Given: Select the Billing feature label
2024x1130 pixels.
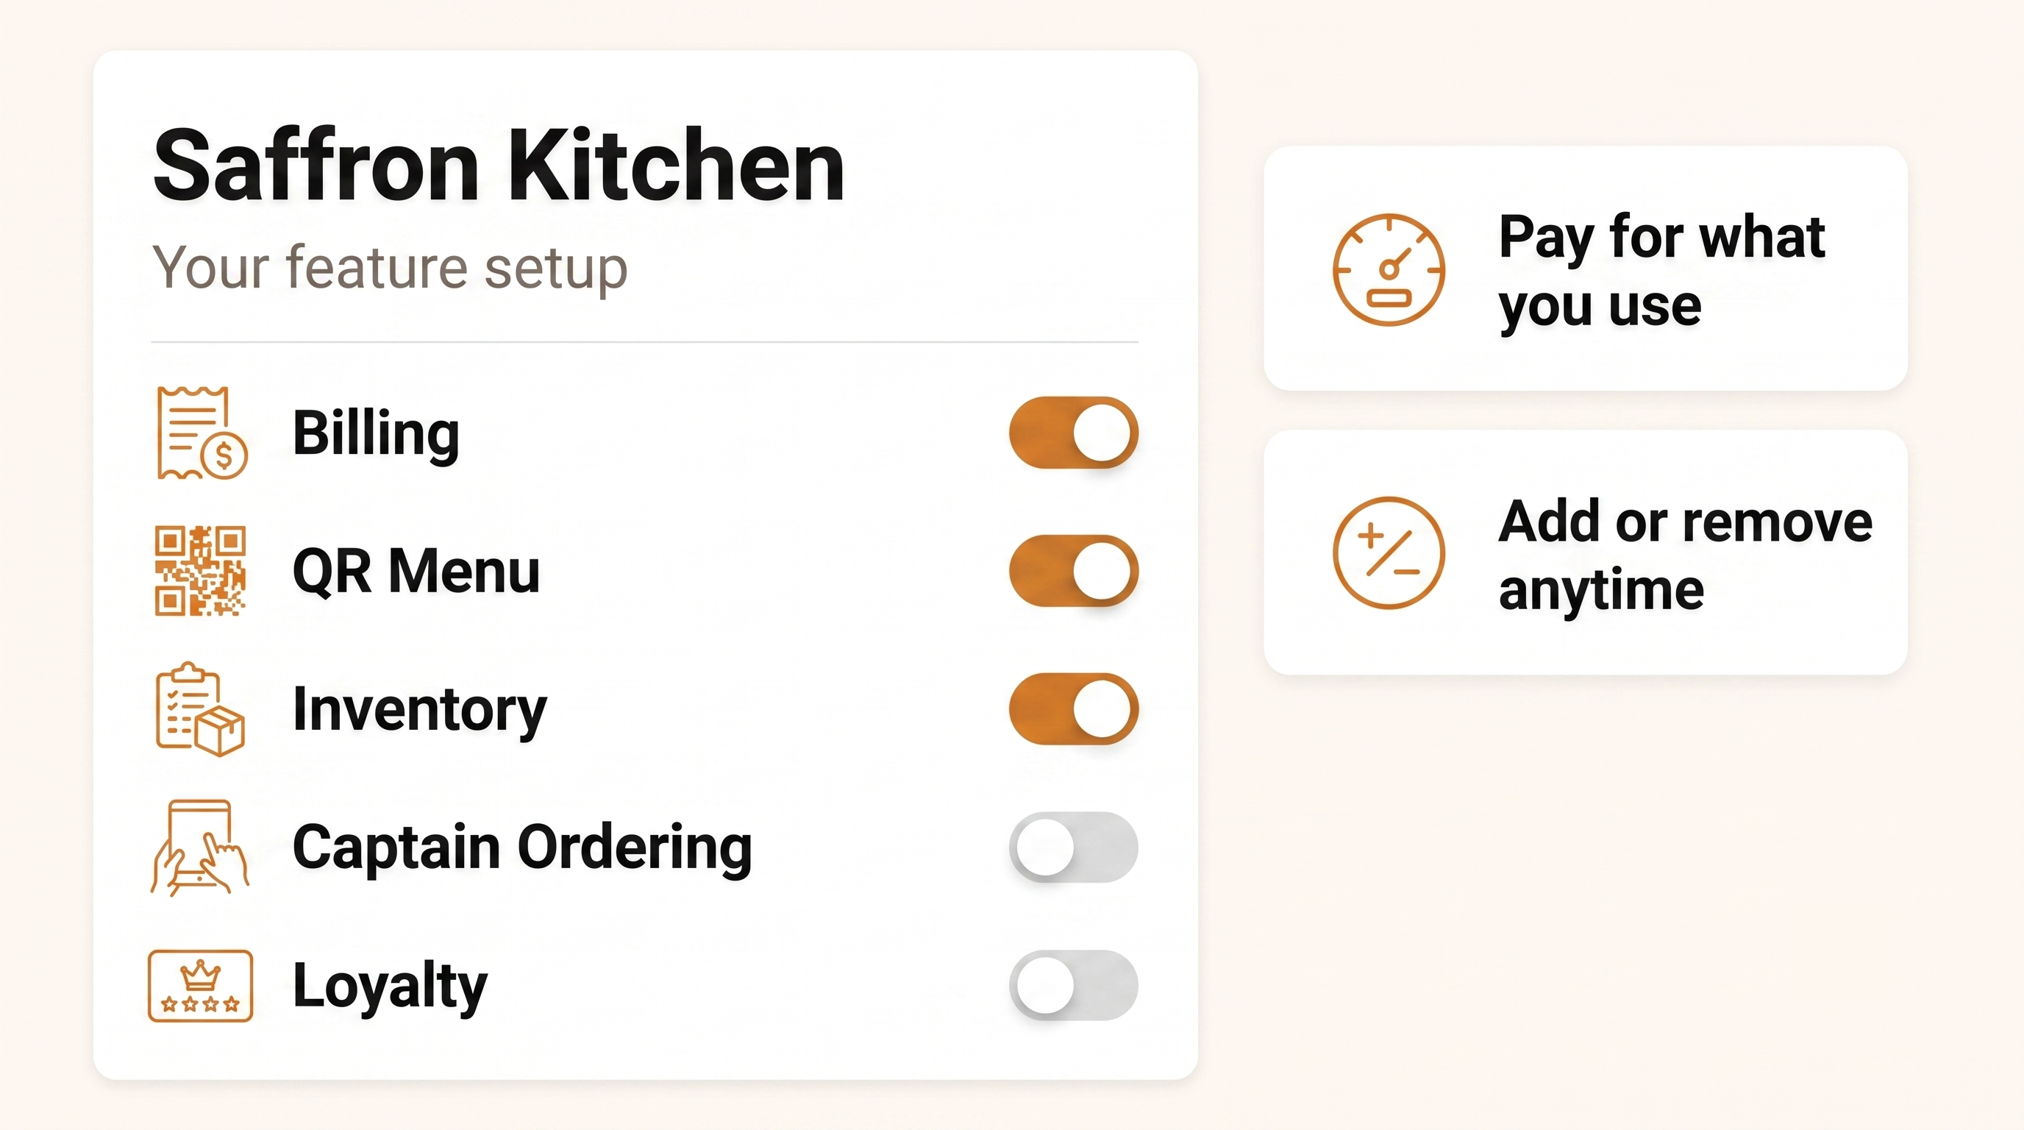Looking at the screenshot, I should coord(376,434).
